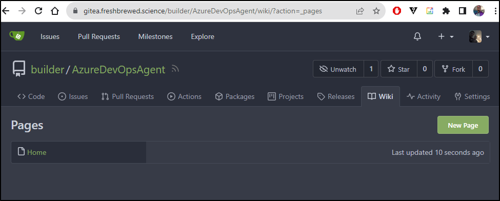Click the watchers count 1

[371, 69]
